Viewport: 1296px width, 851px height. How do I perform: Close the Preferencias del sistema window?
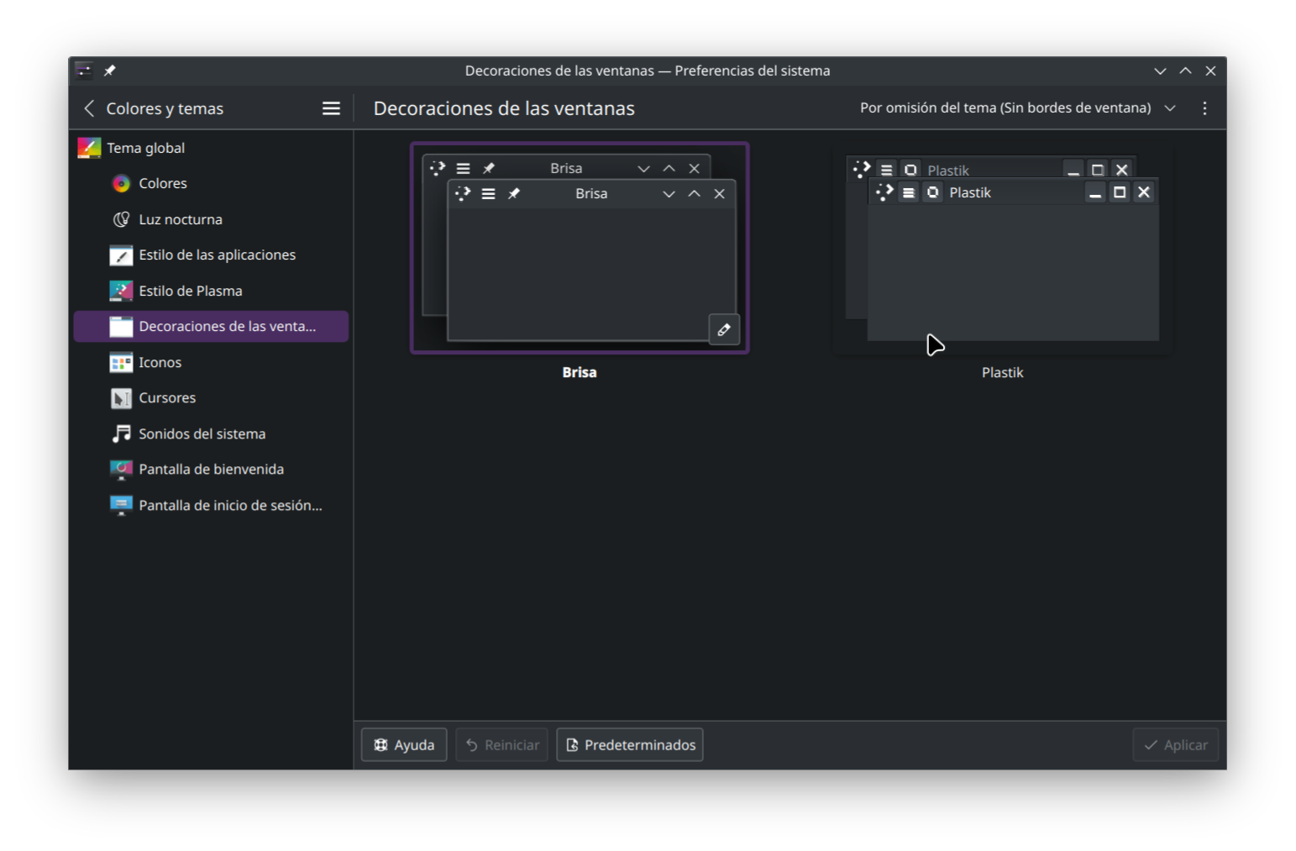(1210, 71)
